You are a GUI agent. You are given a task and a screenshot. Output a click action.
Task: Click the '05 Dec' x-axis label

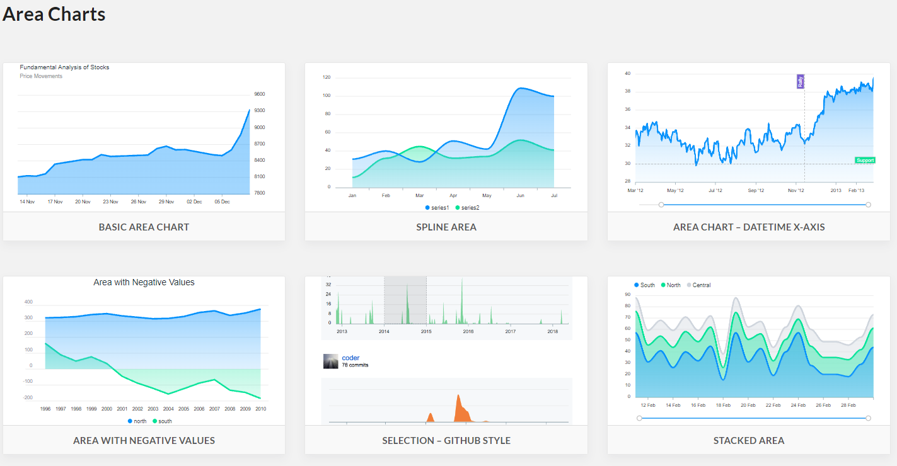click(222, 202)
